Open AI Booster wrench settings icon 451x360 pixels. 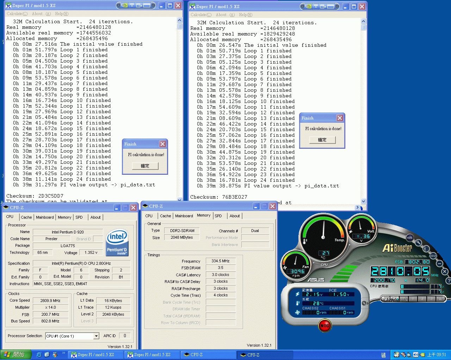(419, 243)
